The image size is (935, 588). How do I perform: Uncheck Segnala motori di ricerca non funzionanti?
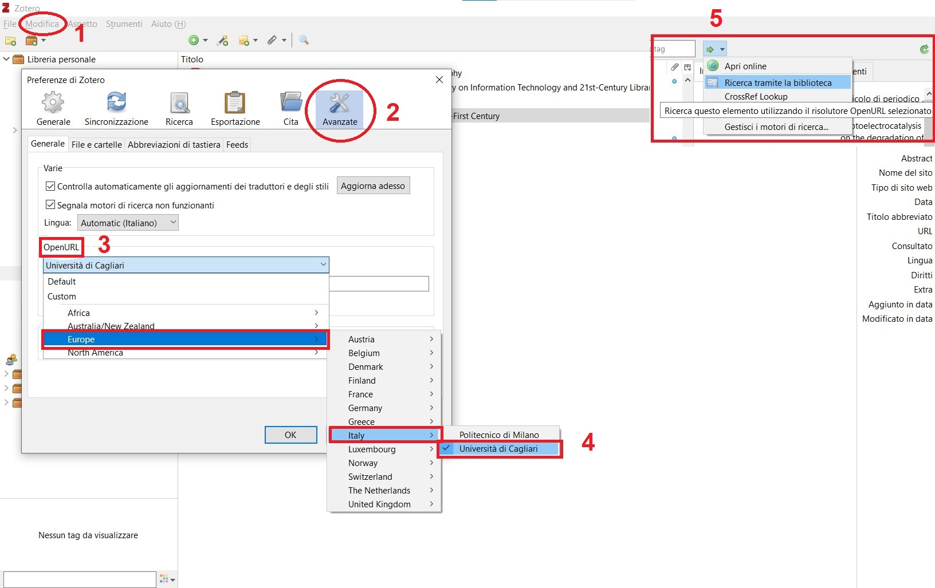(50, 205)
